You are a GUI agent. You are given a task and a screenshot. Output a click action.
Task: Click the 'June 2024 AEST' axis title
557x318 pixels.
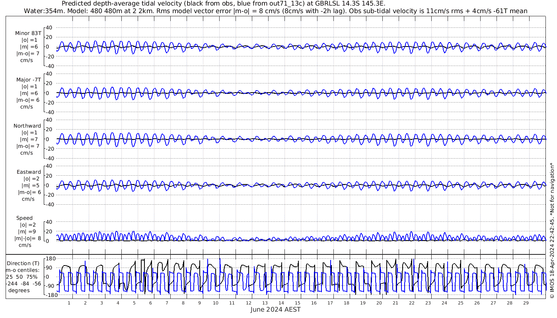275,310
